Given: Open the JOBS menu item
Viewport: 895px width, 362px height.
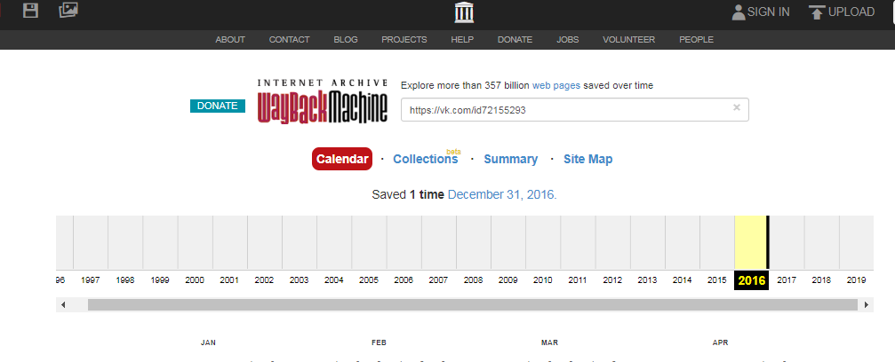Looking at the screenshot, I should (568, 39).
